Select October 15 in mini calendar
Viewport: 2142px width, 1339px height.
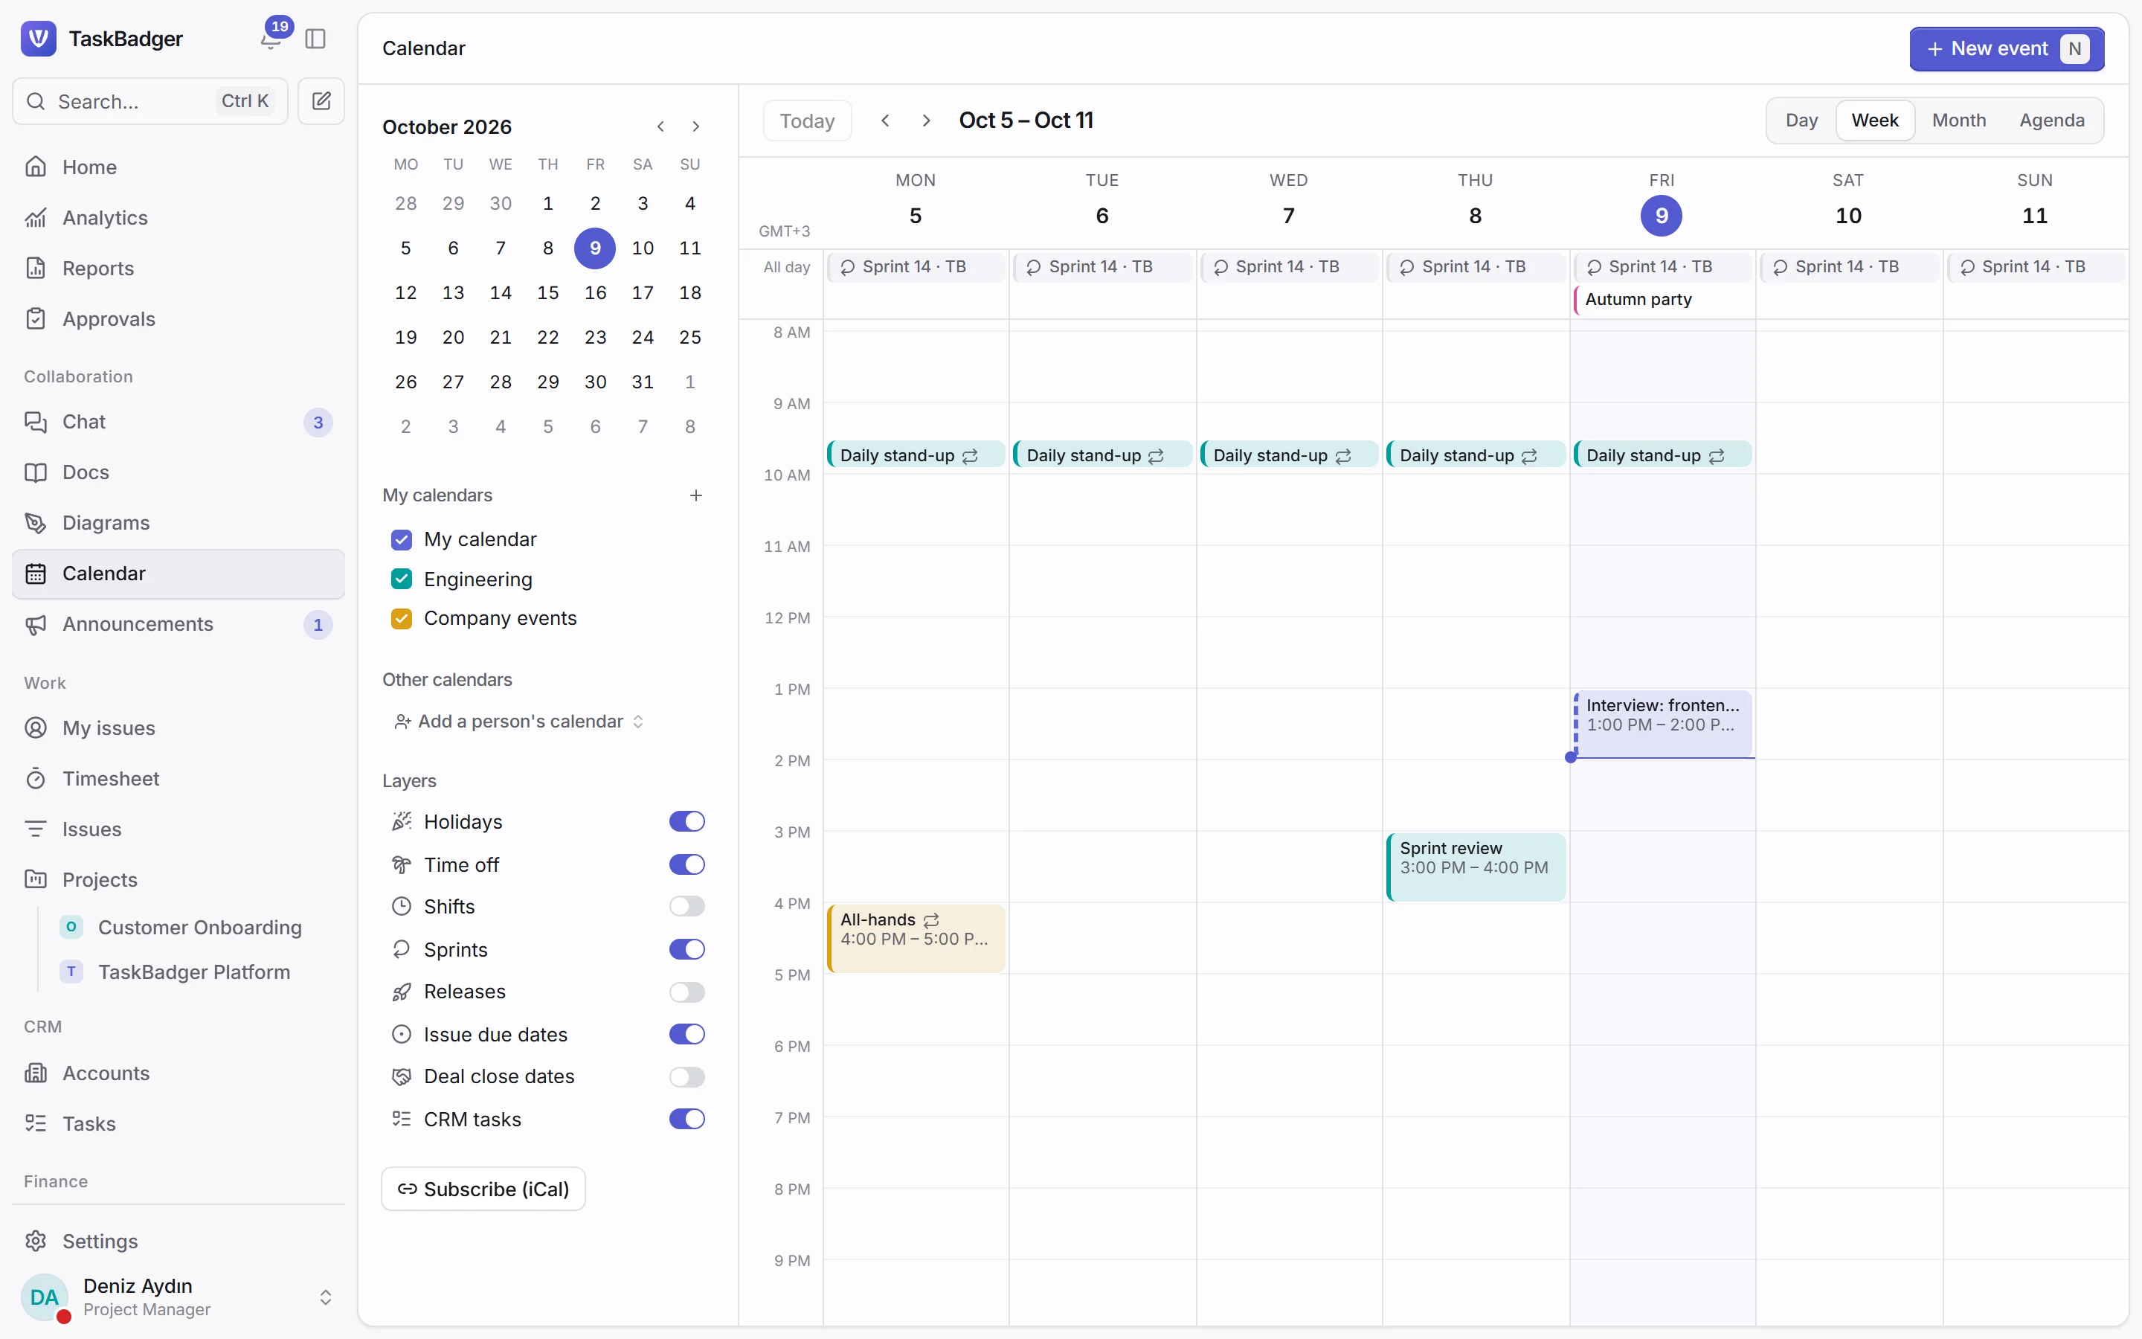coord(548,292)
